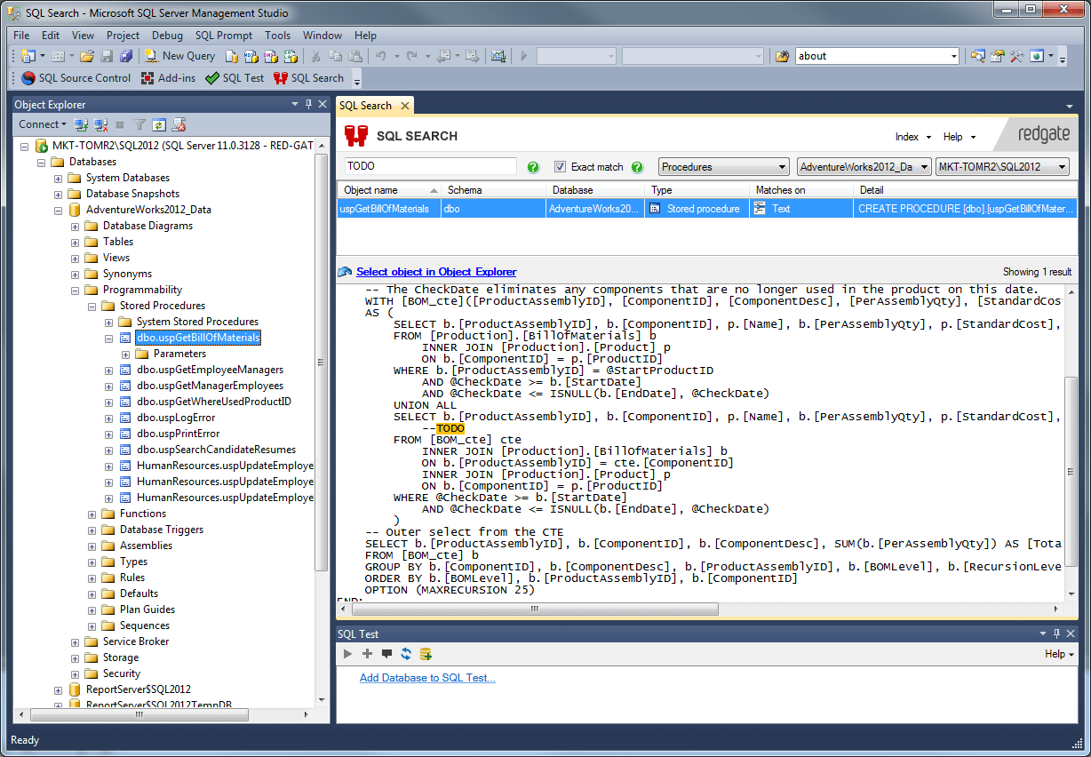The height and width of the screenshot is (757, 1091).
Task: Open the AdventureWorks2012_Data database dropdown
Action: coord(864,166)
